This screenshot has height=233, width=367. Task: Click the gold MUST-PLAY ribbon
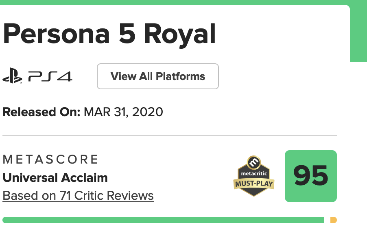pos(254,184)
